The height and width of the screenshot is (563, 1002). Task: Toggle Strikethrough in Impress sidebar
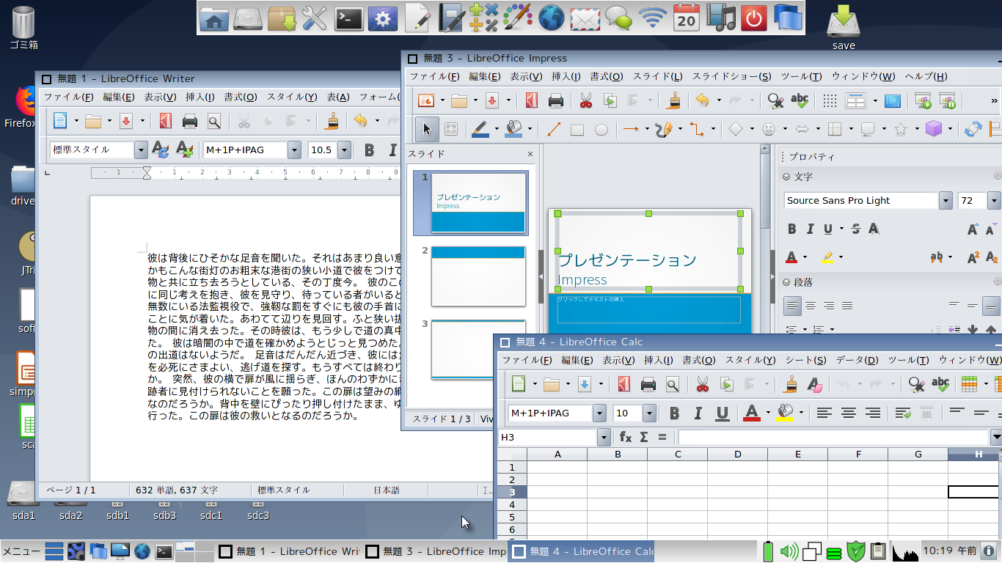pos(855,229)
